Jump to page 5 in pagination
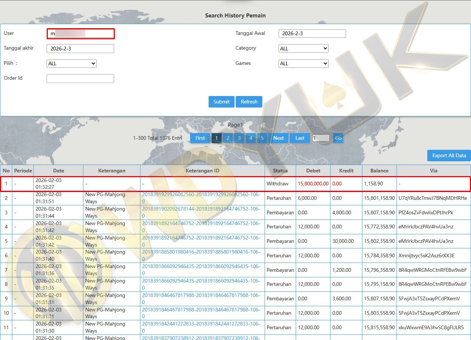Screen dimensions: 471x340 pyautogui.click(x=262, y=138)
